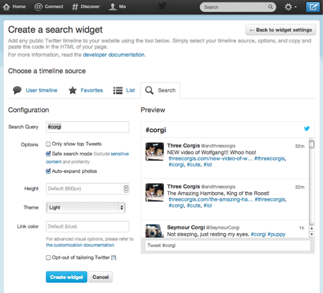The height and width of the screenshot is (293, 323).
Task: Click #cute hashtag in Wolfgang tweet
Action: [x=194, y=164]
